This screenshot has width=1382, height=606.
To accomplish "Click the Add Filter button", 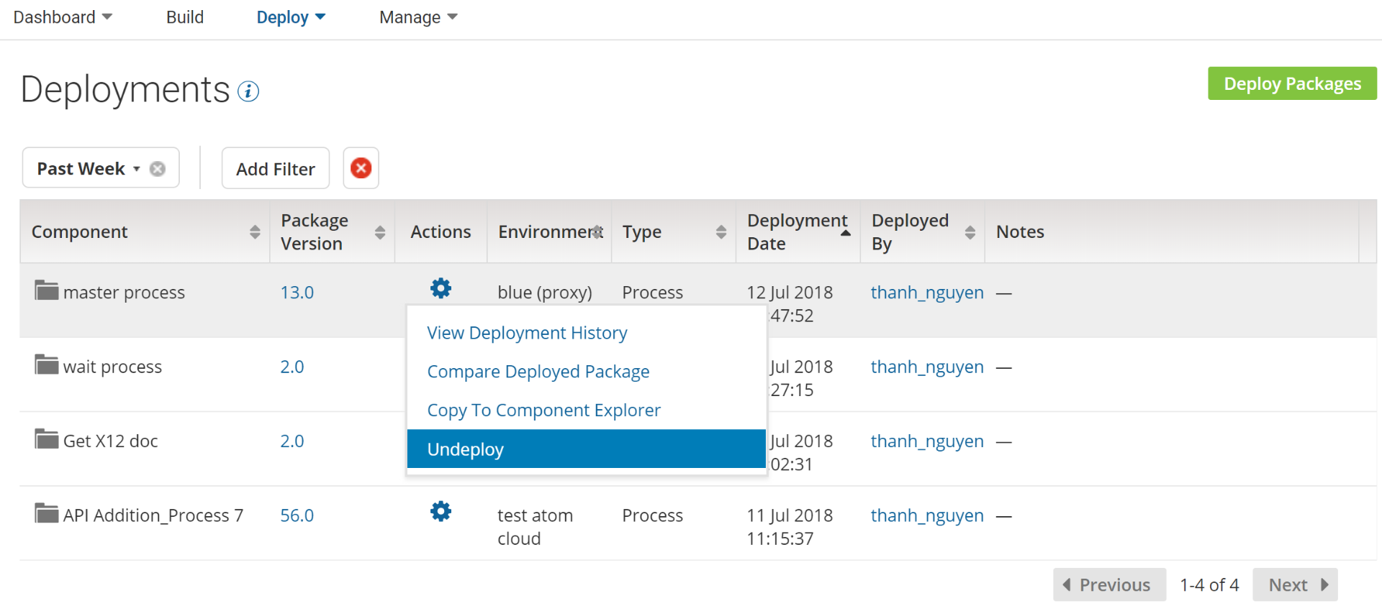I will (275, 168).
